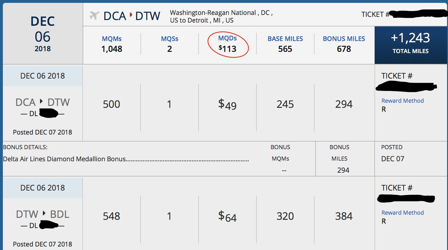Select the DCA DTW route heading
448x250 pixels.
pyautogui.click(x=132, y=16)
